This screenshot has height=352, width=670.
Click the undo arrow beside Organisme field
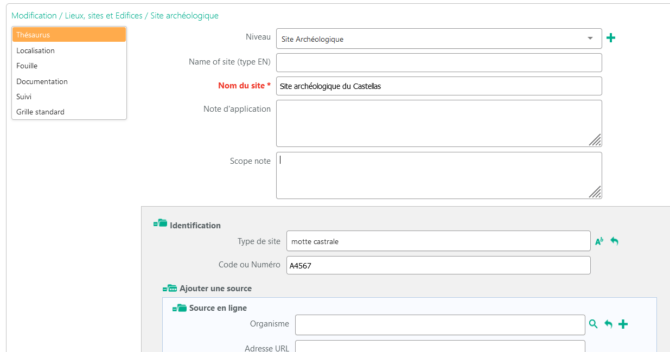point(608,324)
